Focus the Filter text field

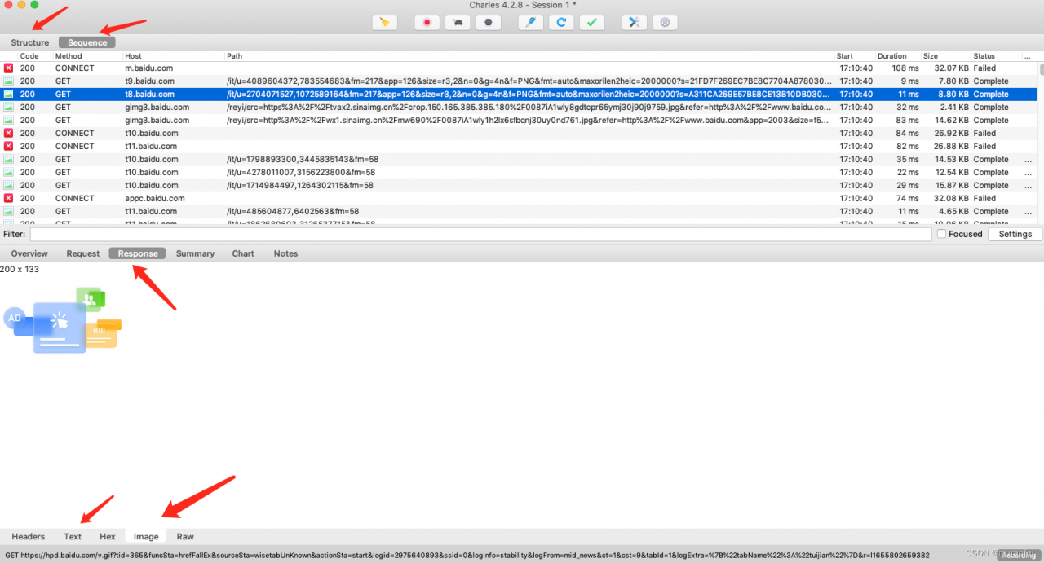[x=480, y=234]
